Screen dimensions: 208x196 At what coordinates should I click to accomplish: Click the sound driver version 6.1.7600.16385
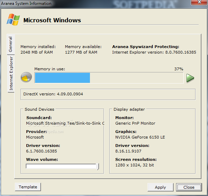pos(42,151)
